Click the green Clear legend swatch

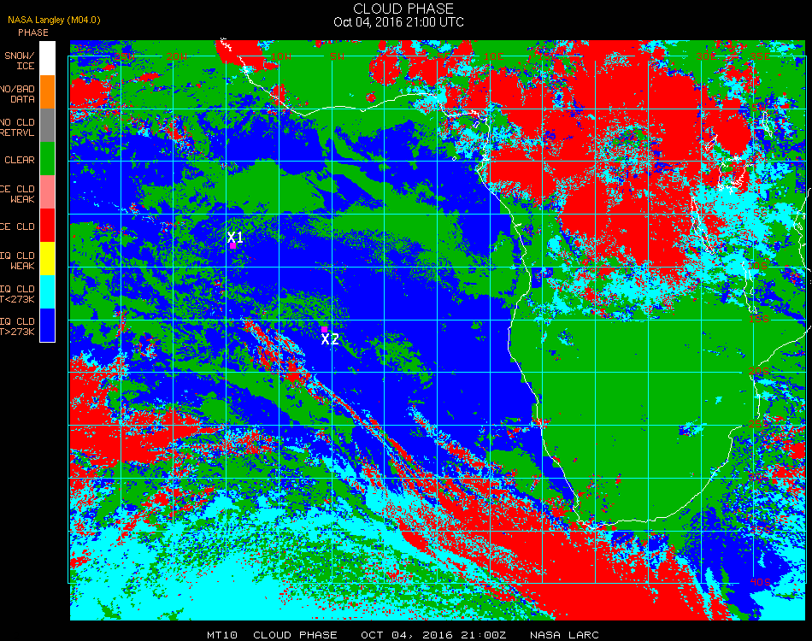(x=47, y=158)
